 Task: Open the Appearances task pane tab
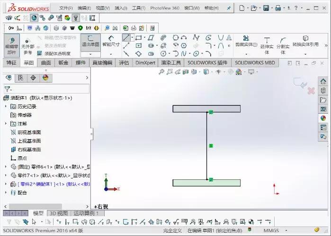click(323, 118)
